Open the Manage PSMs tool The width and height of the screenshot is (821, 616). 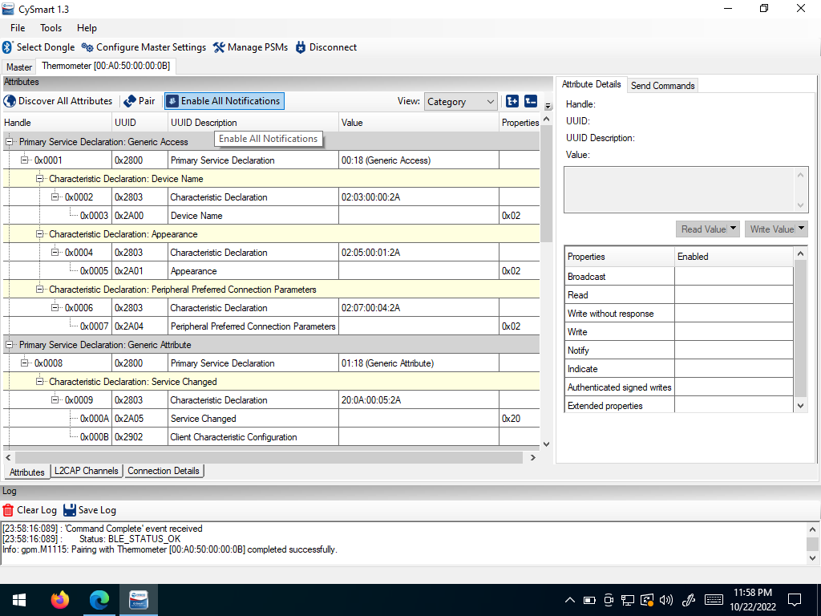[251, 47]
